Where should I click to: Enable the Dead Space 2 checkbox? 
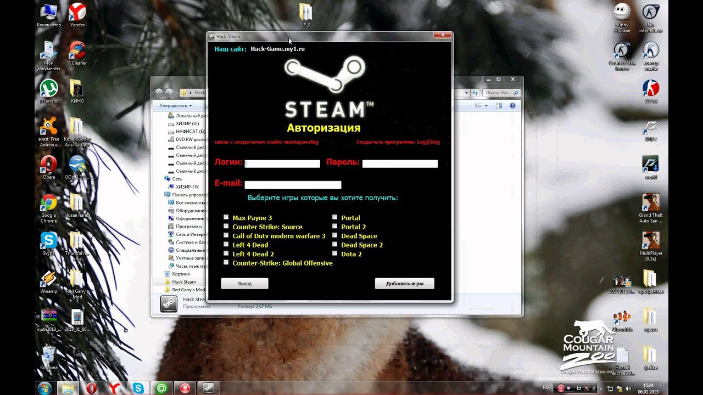click(334, 244)
